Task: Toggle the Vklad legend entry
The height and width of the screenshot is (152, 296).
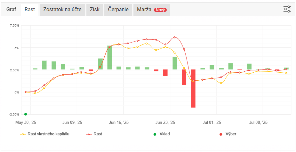Action: pyautogui.click(x=164, y=134)
